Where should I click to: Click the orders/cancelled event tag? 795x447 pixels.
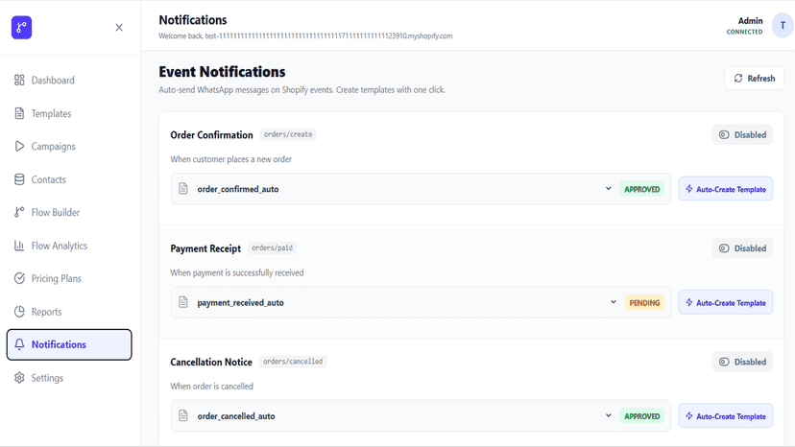pyautogui.click(x=293, y=362)
